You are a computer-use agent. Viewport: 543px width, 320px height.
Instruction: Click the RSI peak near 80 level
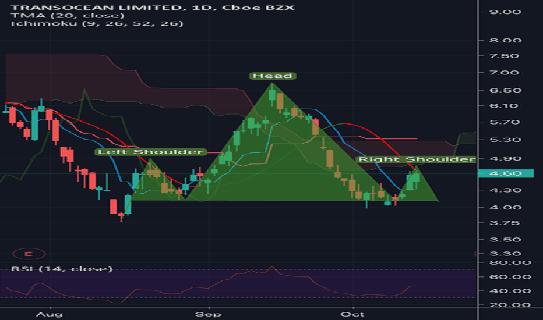tap(272, 266)
